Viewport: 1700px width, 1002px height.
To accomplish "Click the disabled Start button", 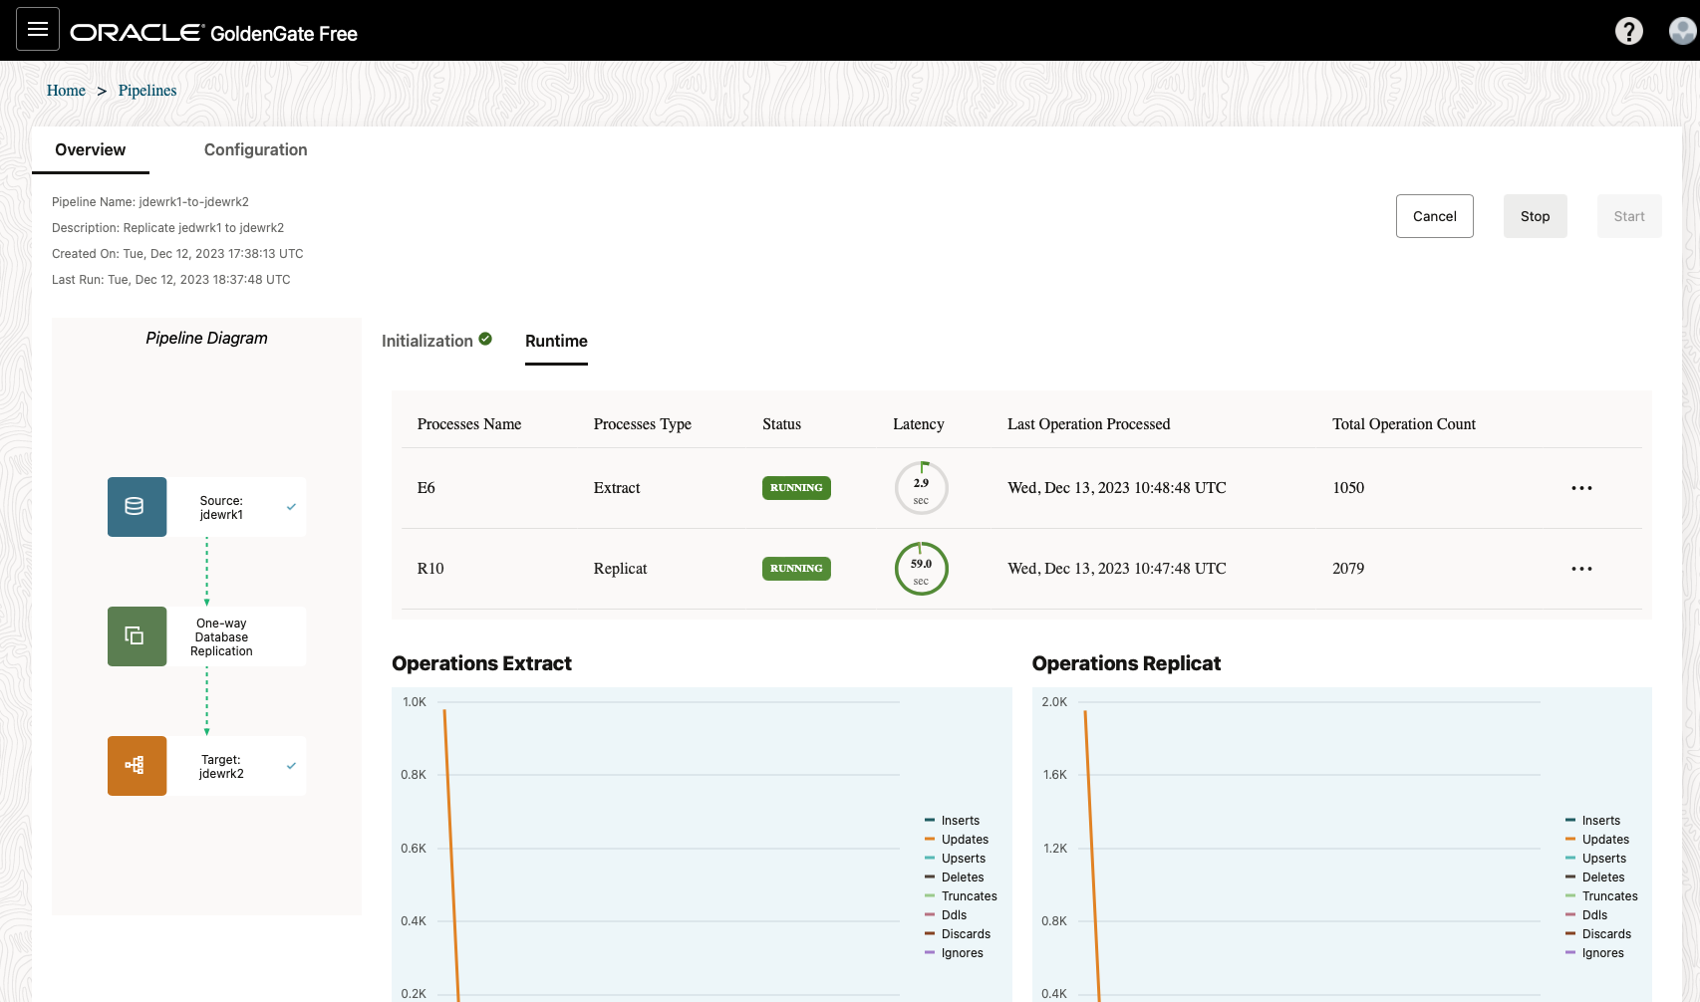I will click(x=1629, y=216).
